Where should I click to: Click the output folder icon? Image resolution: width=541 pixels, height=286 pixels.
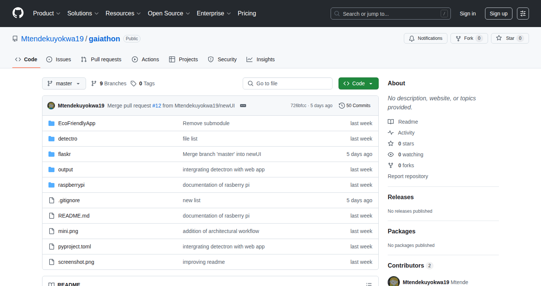pos(51,169)
